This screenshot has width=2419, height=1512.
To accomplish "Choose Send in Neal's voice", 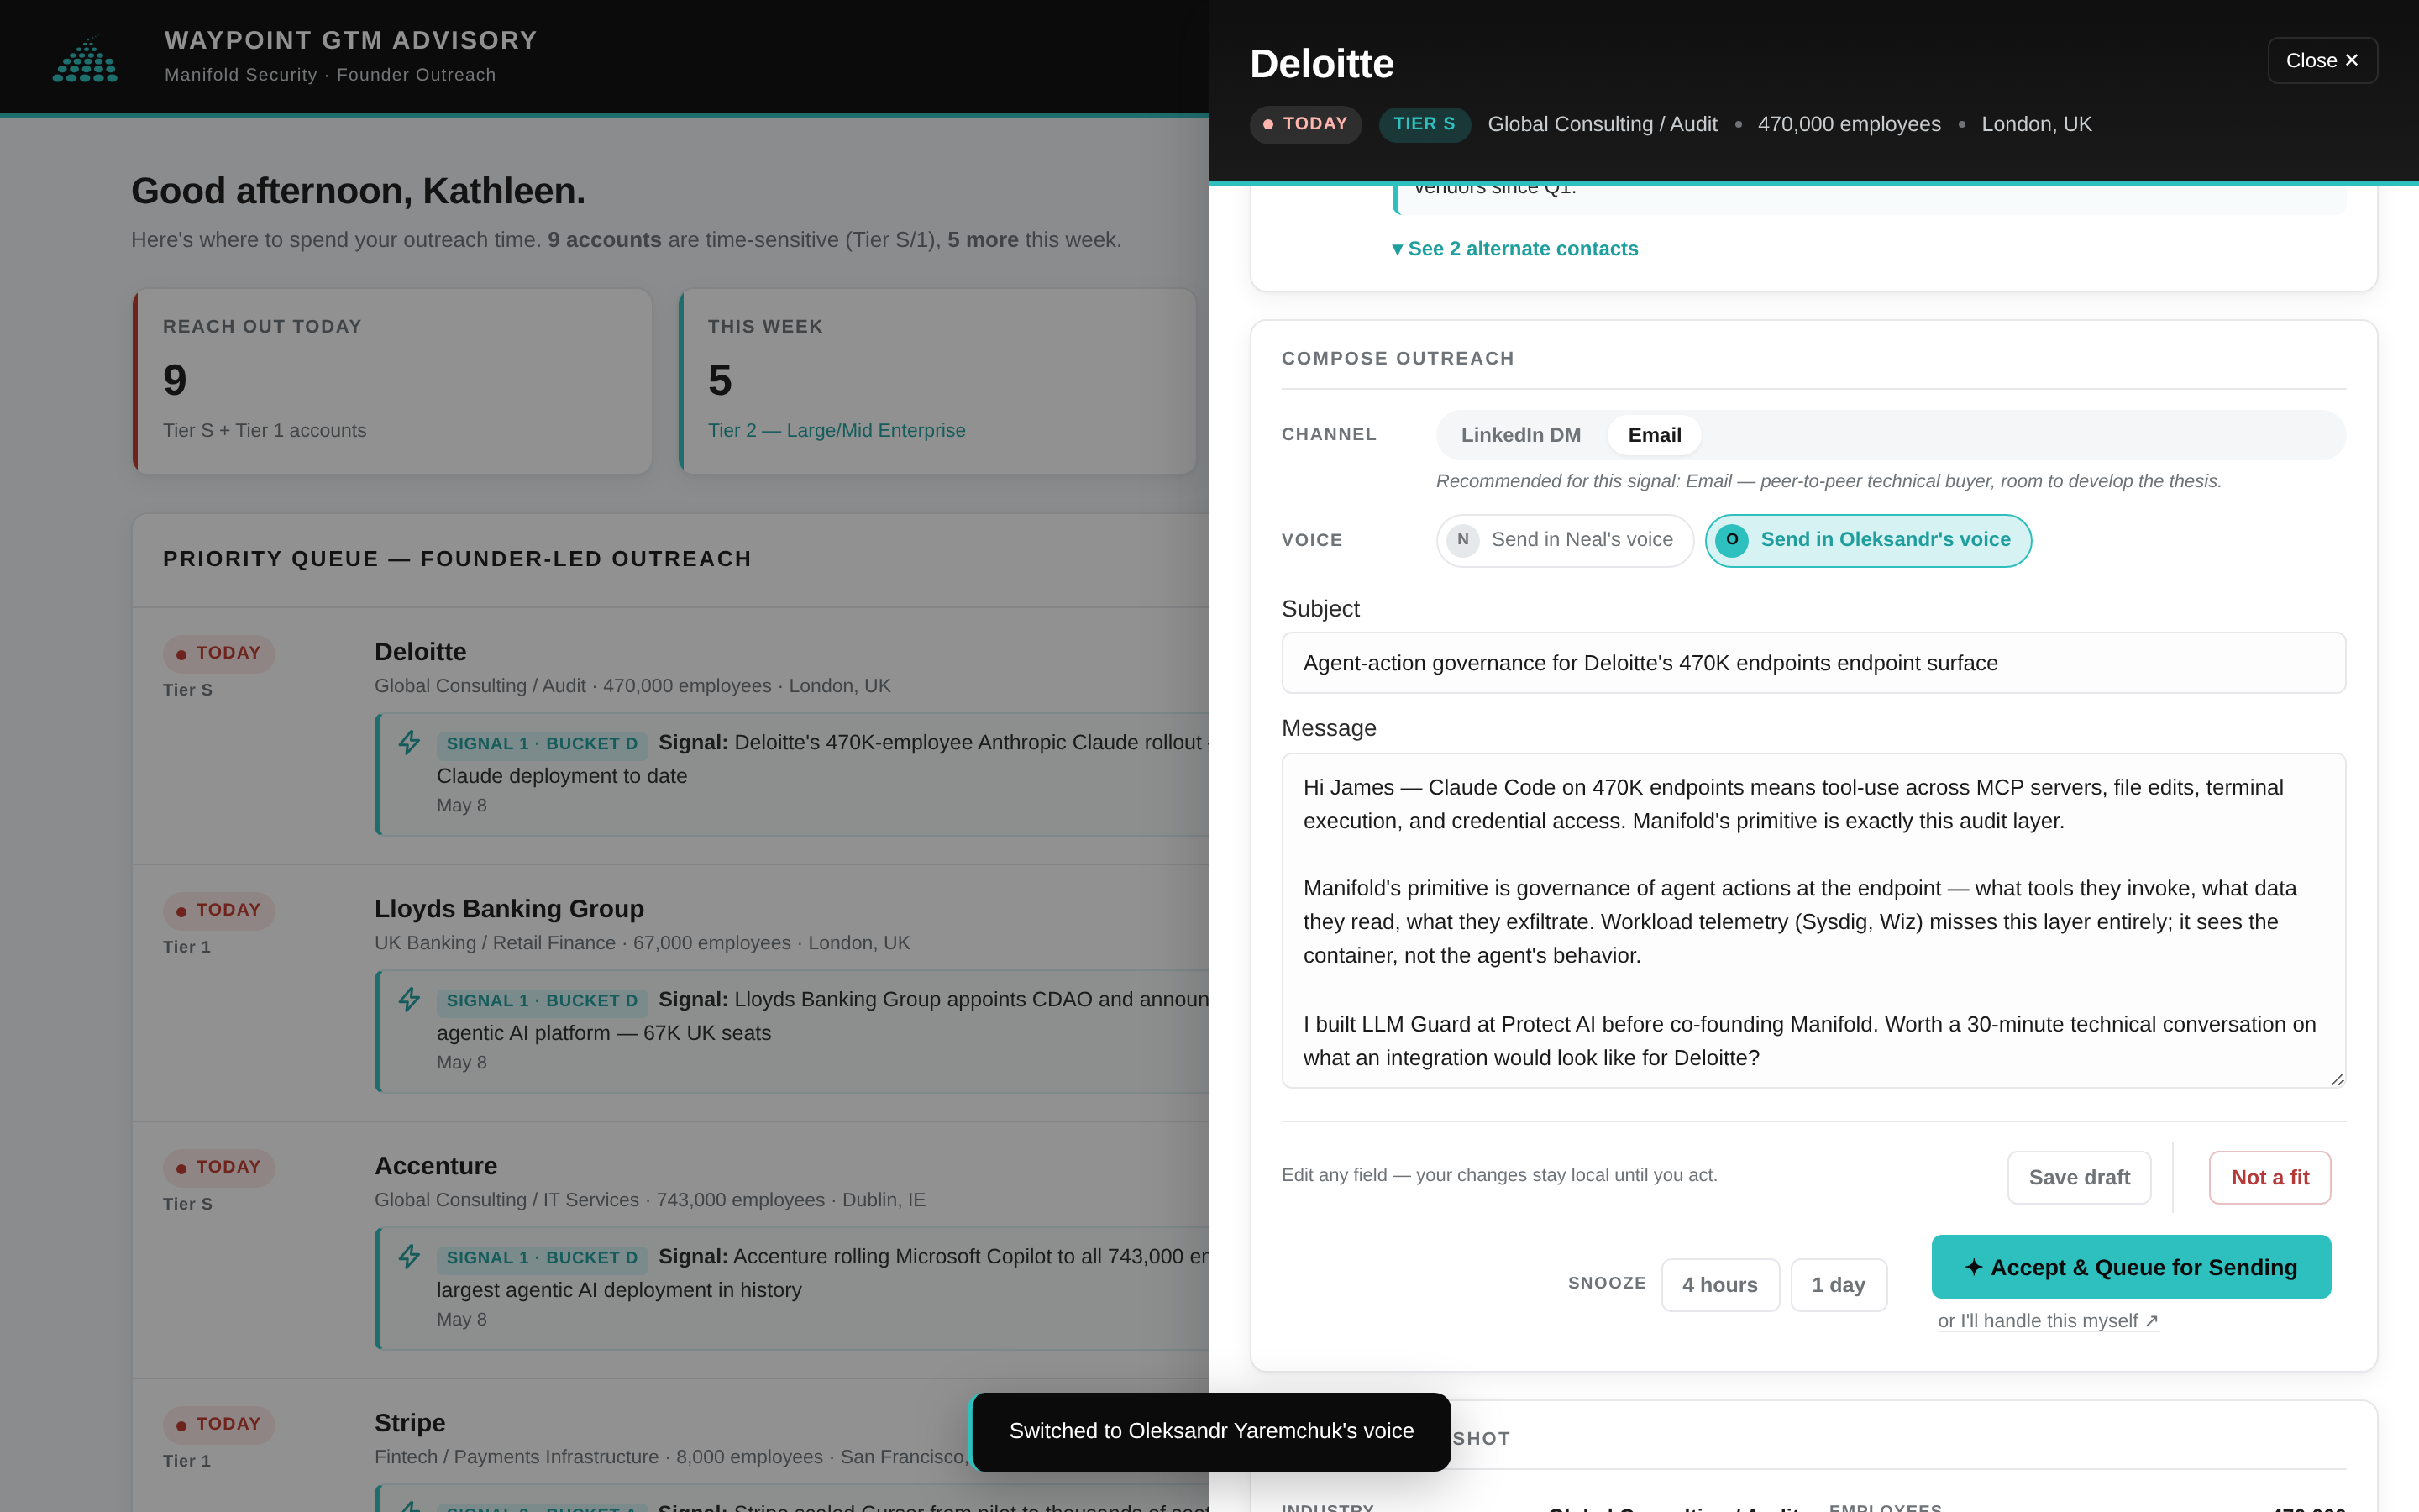I will click(1564, 540).
